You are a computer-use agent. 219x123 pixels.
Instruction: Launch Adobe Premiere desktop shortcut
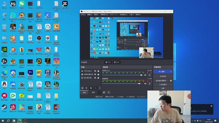(30, 75)
